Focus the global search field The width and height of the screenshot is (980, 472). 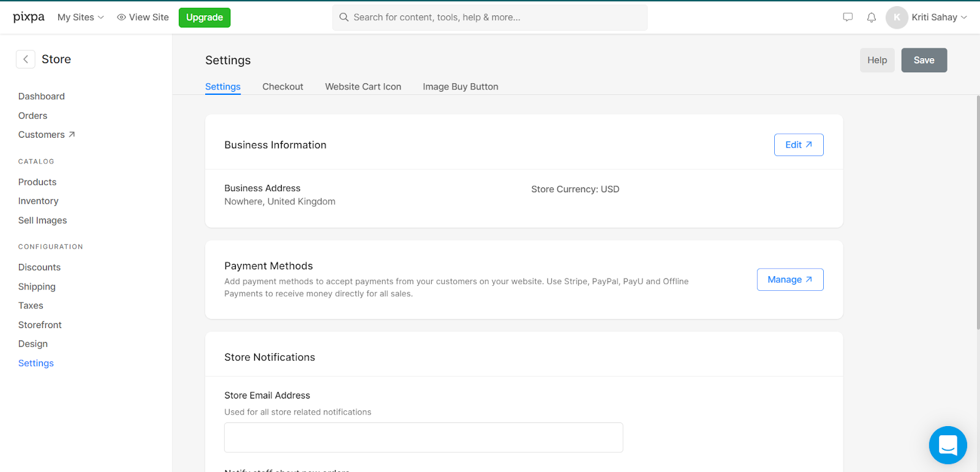[x=490, y=18]
